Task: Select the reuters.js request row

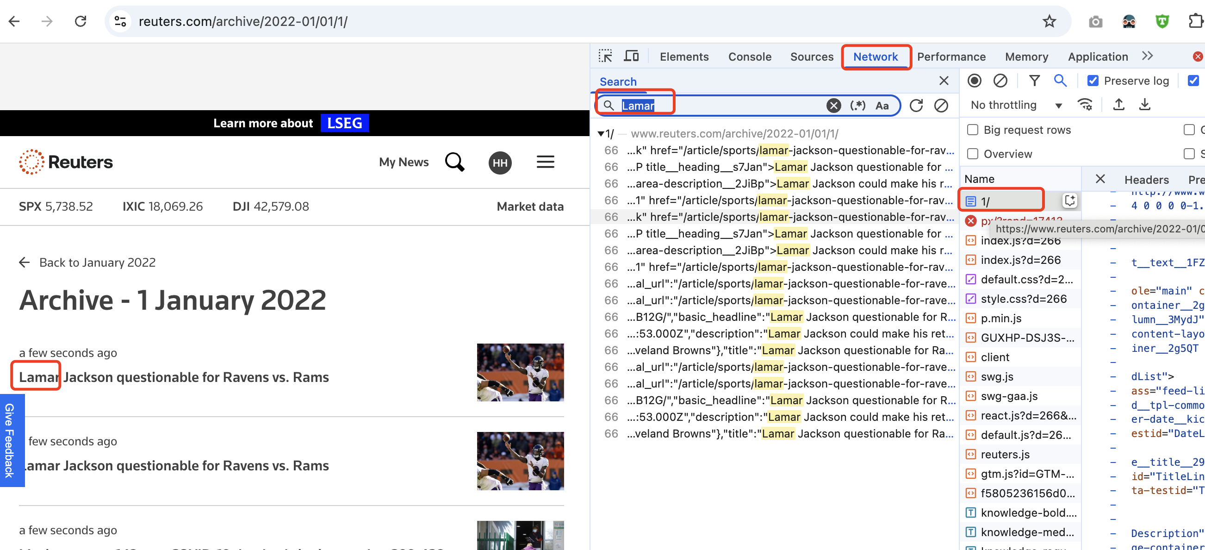Action: click(x=1021, y=454)
